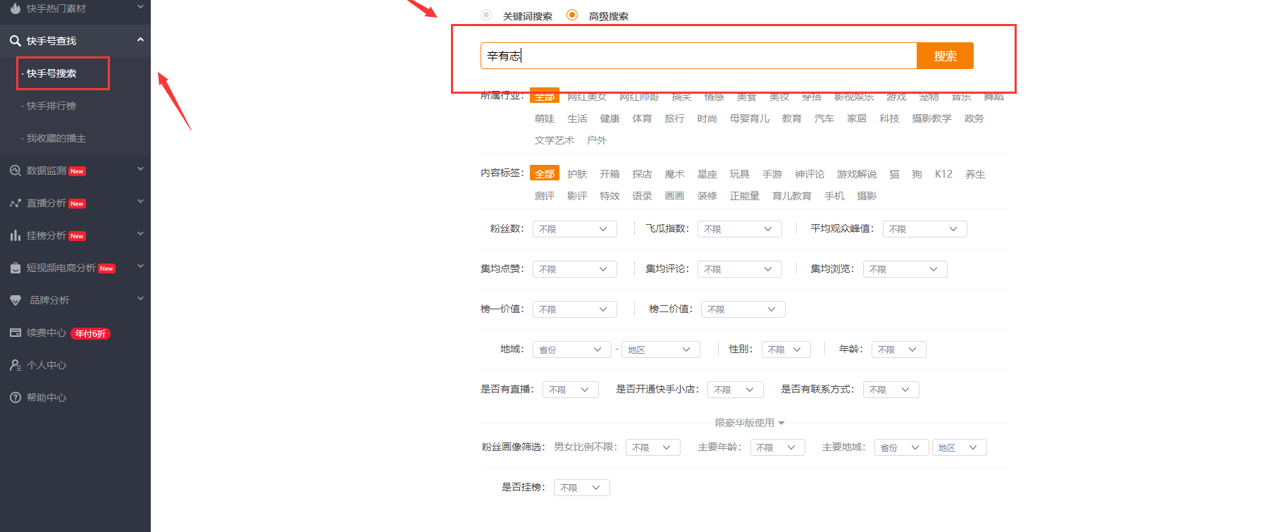The image size is (1276, 532).
Task: Click the 帮助中心 question mark icon
Action: pyautogui.click(x=15, y=397)
